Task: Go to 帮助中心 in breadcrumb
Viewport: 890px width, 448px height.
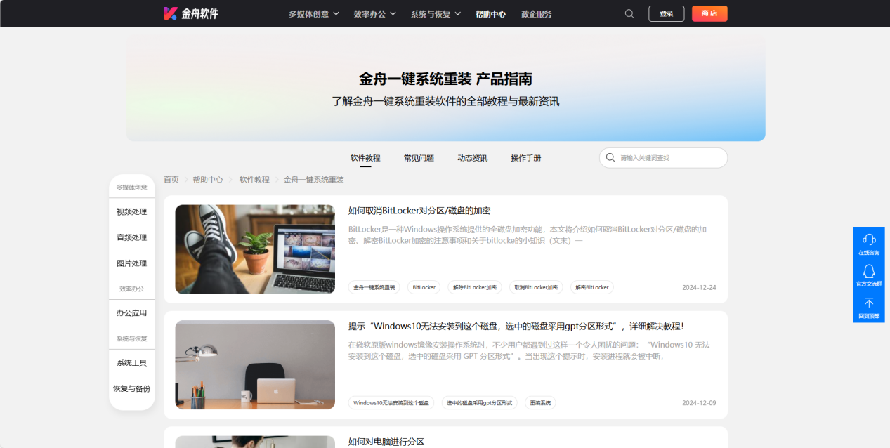Action: (208, 180)
